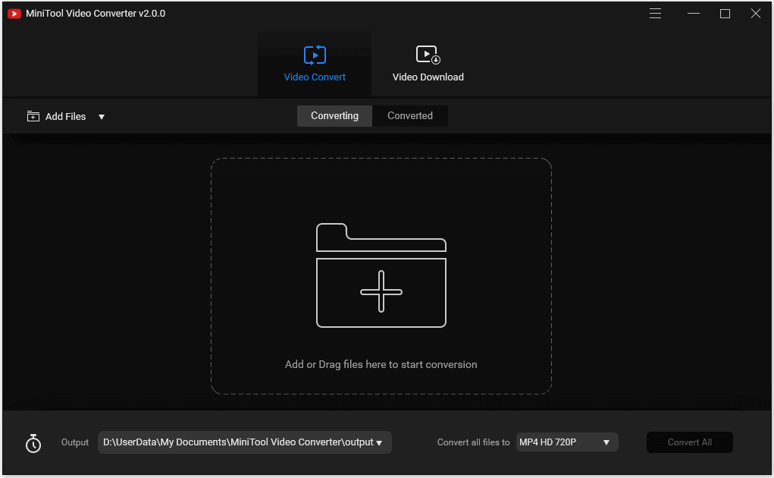Viewport: 774px width, 478px height.
Task: Open the hamburger menu in title bar
Action: (655, 14)
